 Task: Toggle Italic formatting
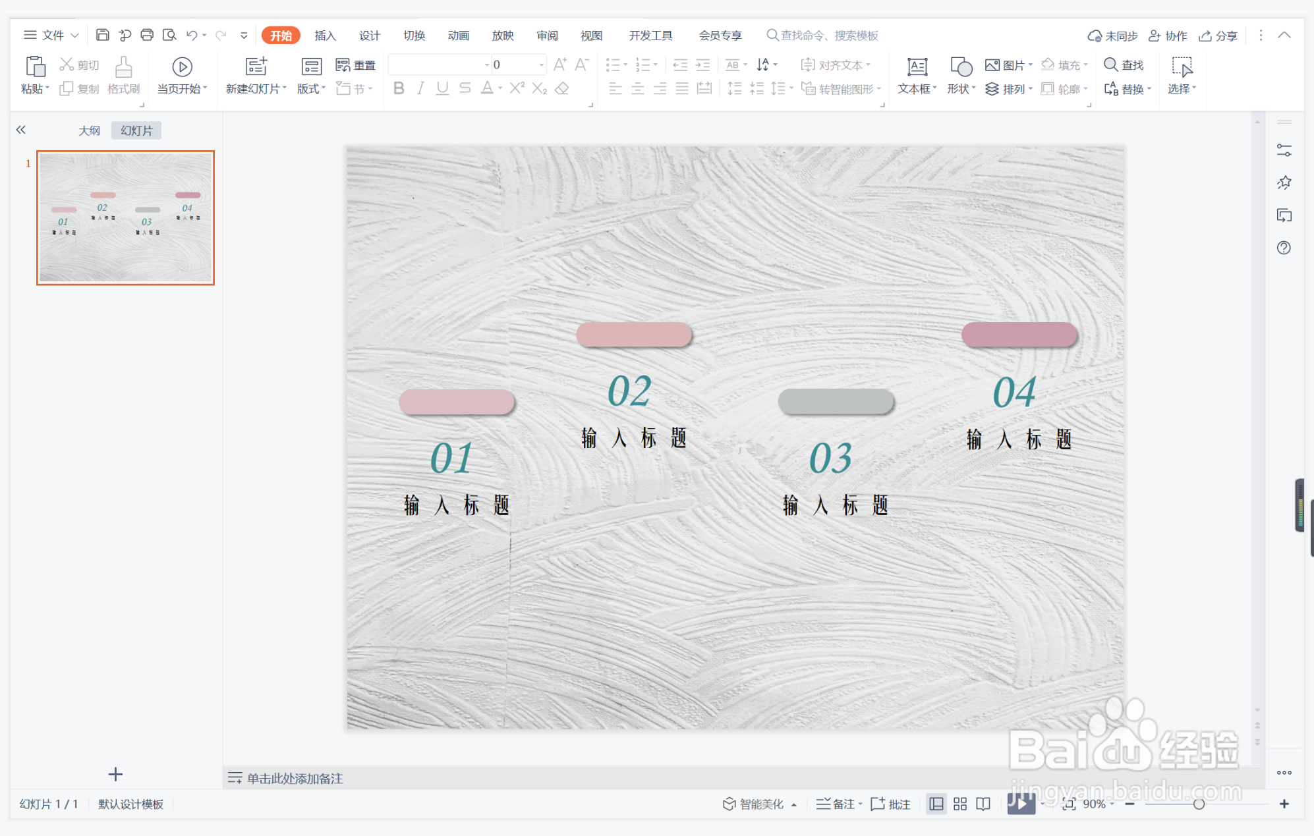click(x=420, y=88)
